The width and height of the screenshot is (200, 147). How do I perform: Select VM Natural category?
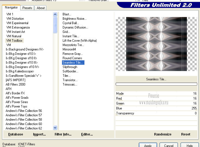point(14,36)
